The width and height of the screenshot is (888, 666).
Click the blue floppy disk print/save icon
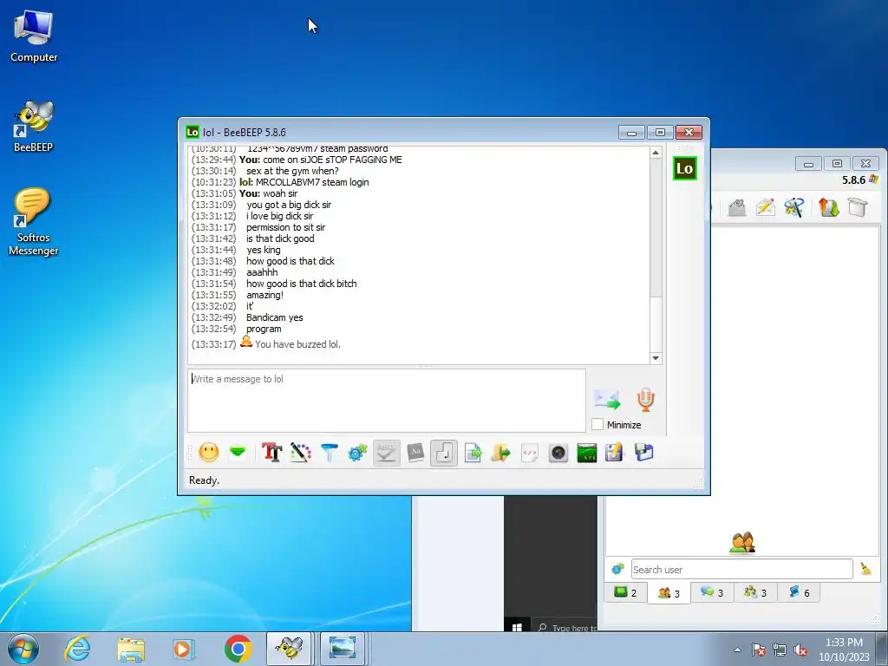644,453
